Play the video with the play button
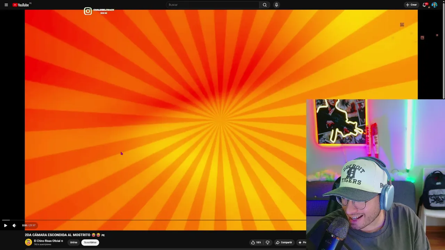 pyautogui.click(x=6, y=225)
